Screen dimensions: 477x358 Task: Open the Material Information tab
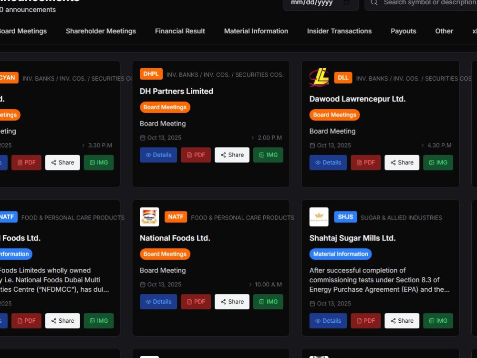(256, 31)
